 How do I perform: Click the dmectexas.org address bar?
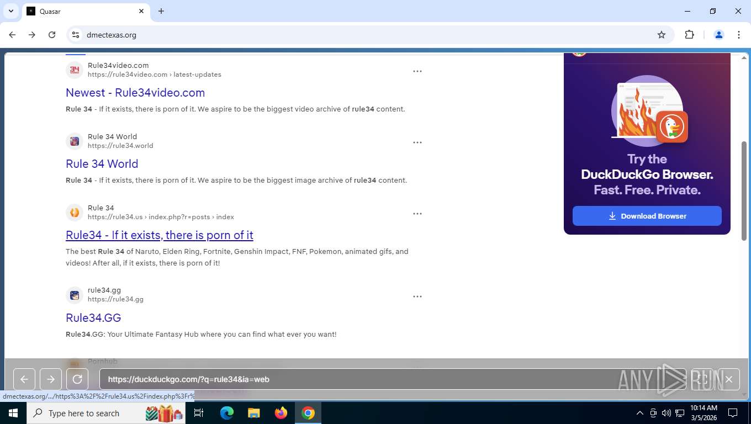coord(369,35)
